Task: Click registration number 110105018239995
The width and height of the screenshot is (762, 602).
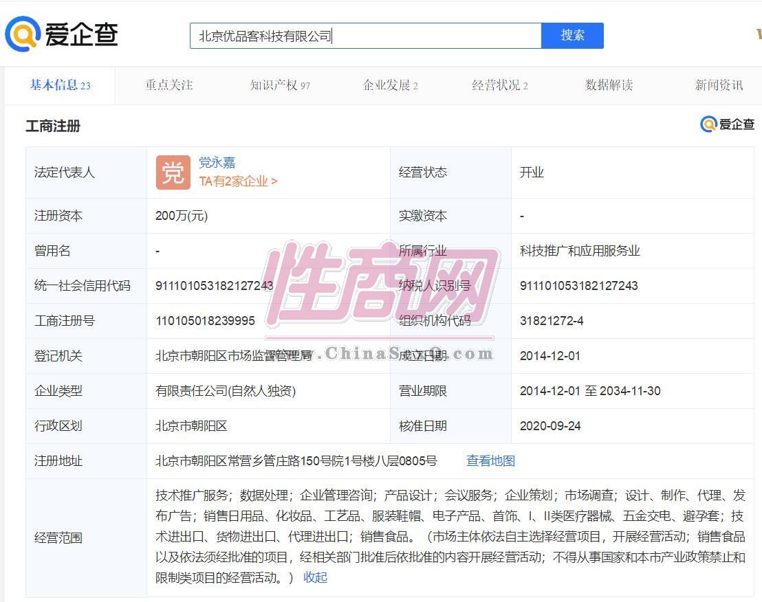Action: 205,321
